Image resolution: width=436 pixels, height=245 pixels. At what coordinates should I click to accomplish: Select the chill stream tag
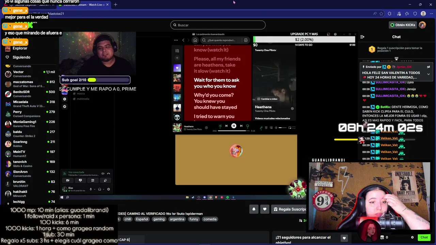point(127,219)
